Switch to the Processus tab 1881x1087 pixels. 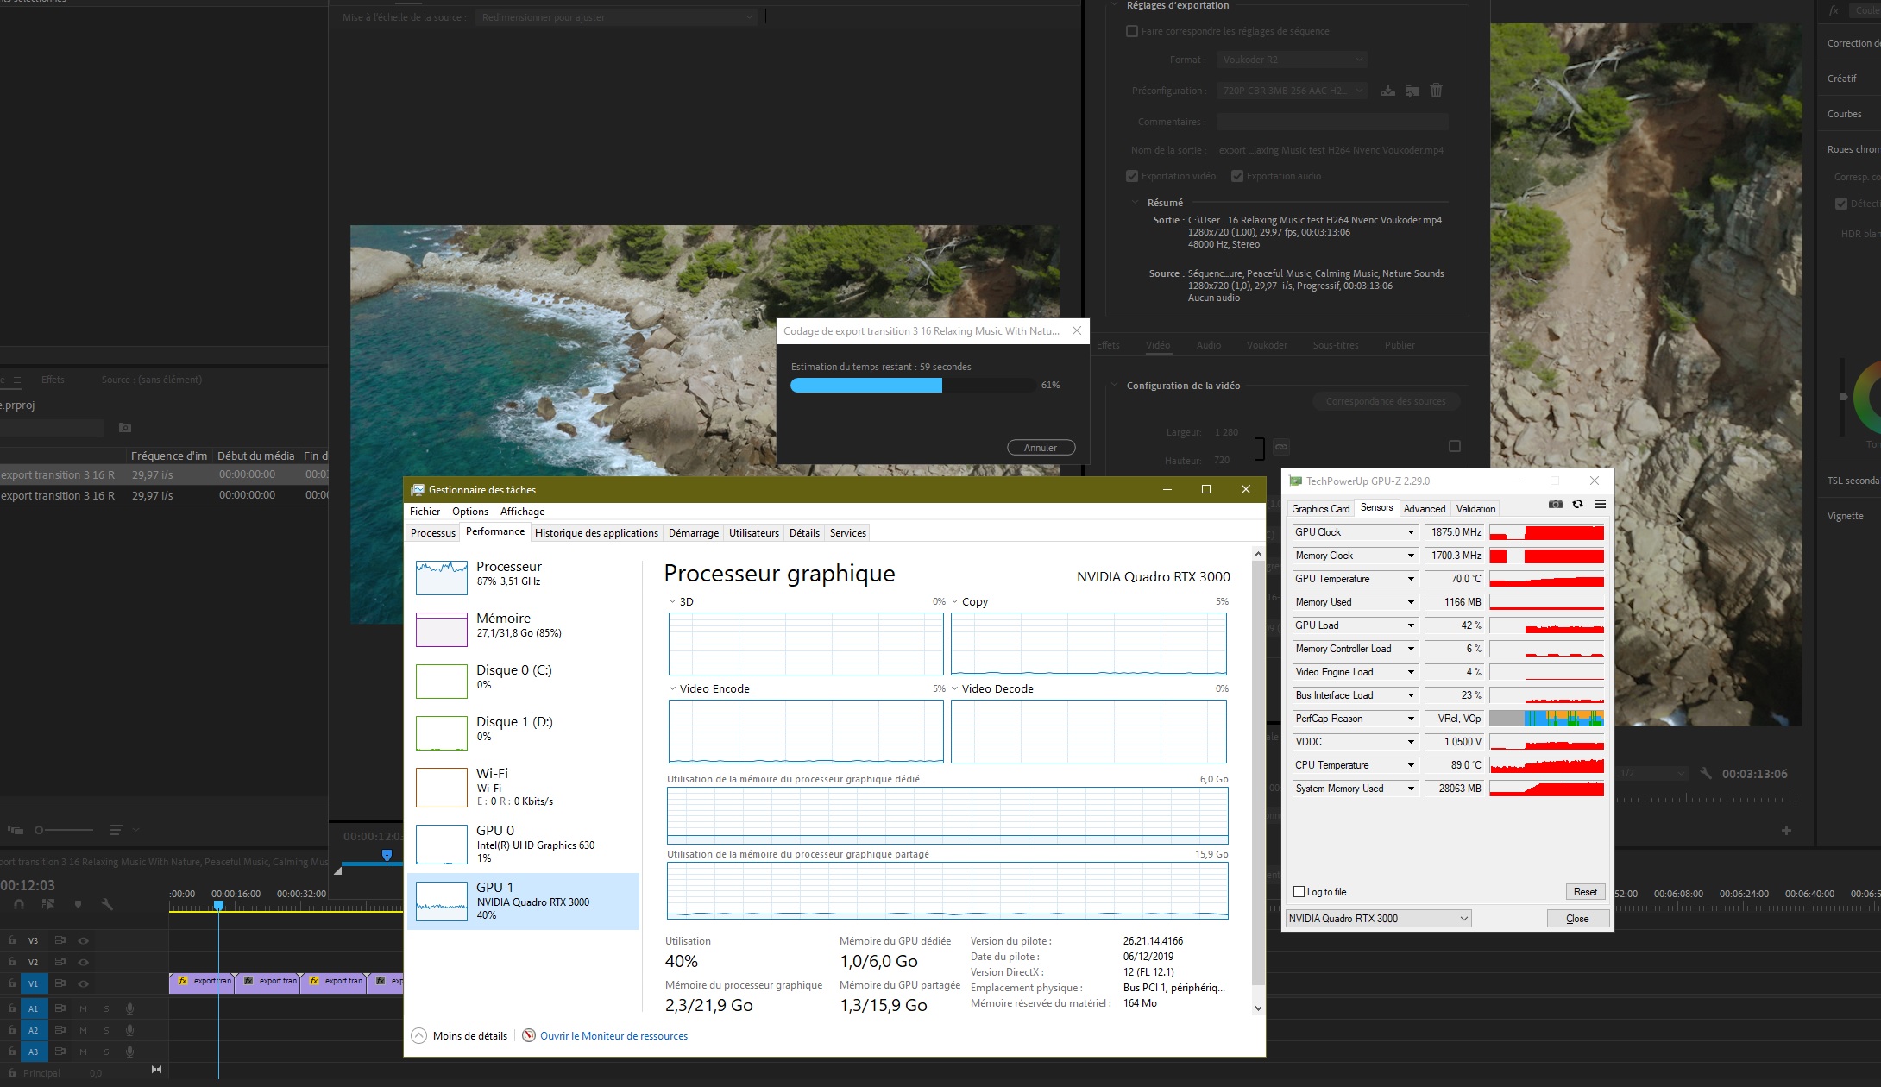pos(432,533)
